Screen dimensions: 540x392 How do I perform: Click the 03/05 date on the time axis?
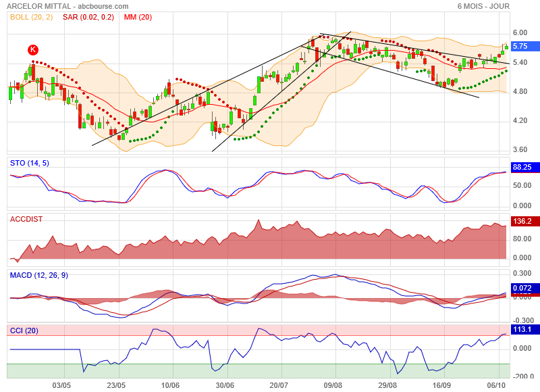tap(61, 385)
